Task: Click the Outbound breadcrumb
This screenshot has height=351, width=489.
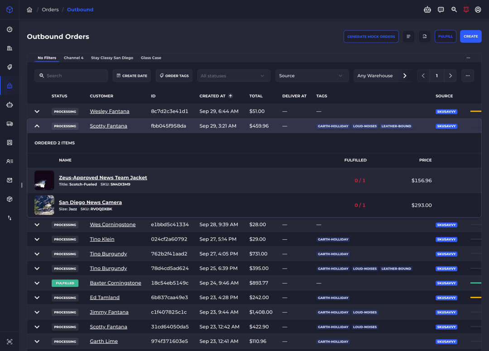Action: pos(80,9)
